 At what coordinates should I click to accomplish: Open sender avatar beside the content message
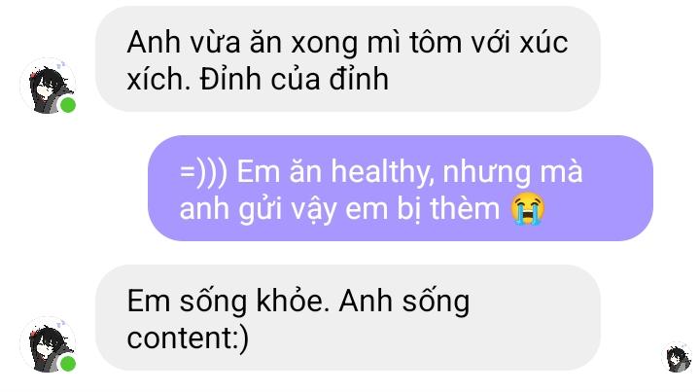(x=48, y=344)
